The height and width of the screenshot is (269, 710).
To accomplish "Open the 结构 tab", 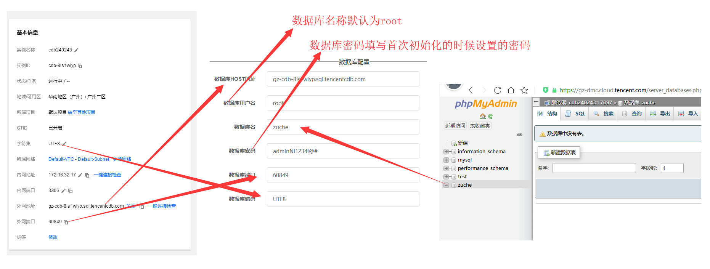I will coord(547,114).
